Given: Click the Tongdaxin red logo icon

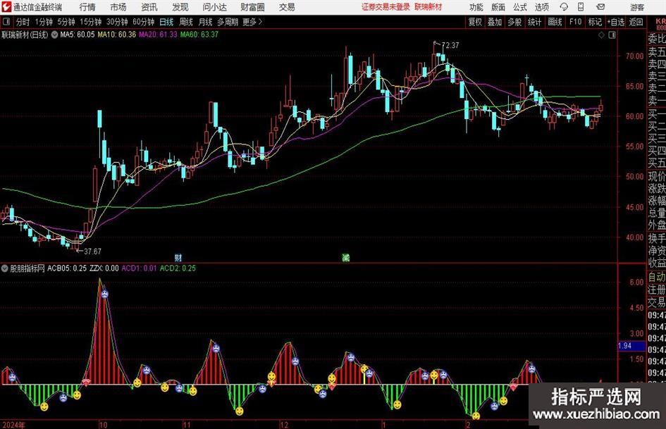Looking at the screenshot, I should click(6, 7).
